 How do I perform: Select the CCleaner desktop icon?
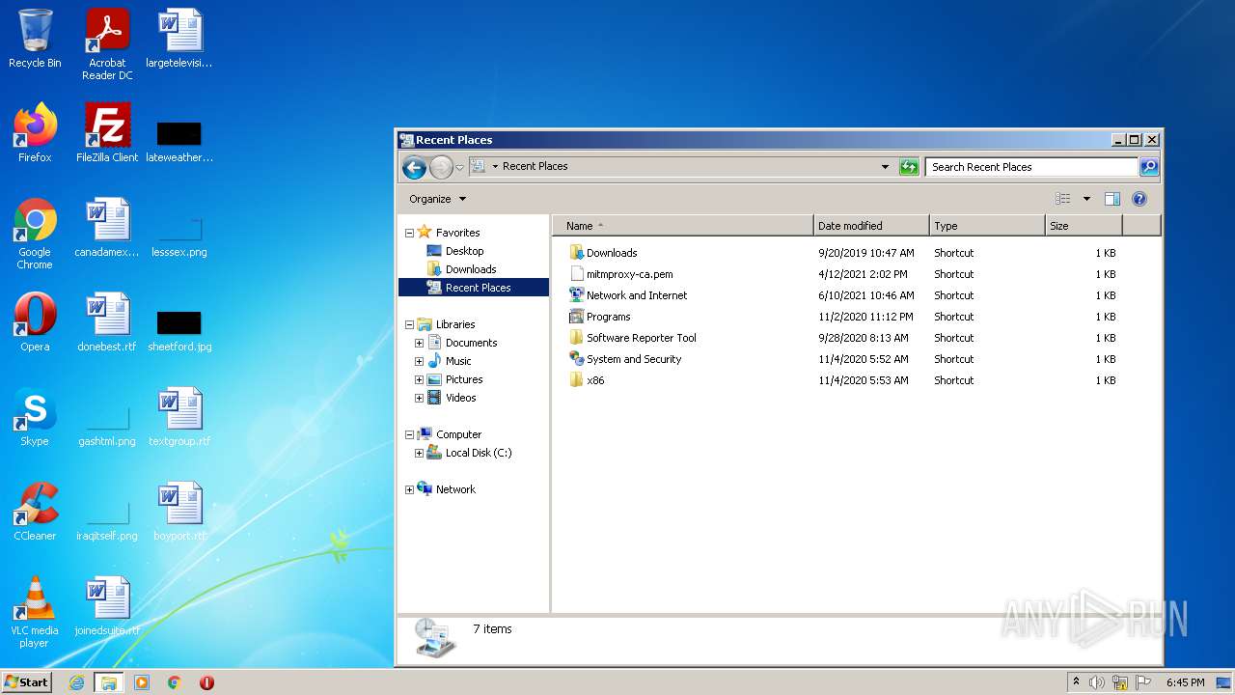[35, 512]
